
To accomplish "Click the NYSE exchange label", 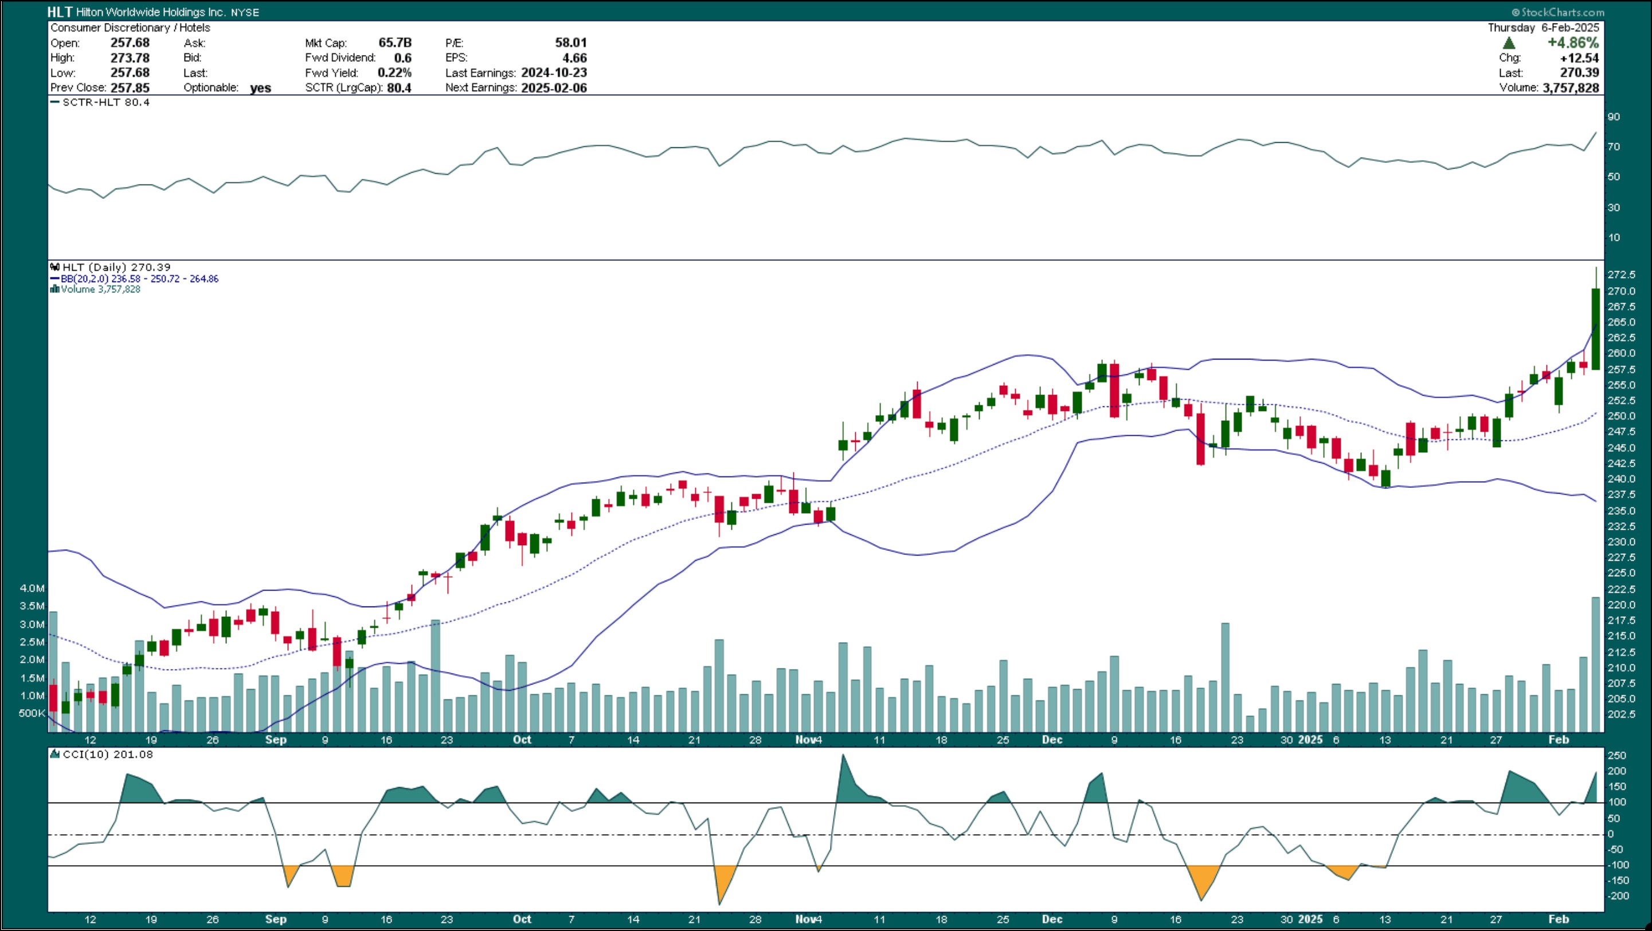I will (245, 12).
